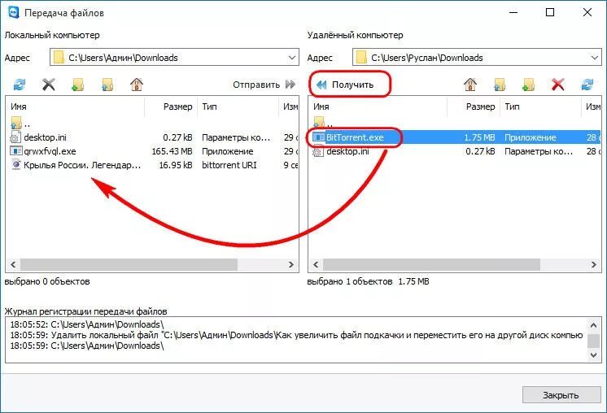Viewport: 607px width, 413px height.
Task: Click size '165.43 MB' in local list
Action: [172, 151]
